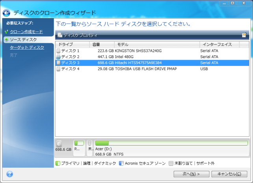
Task: Click the Acronis セキュア ゾーン legend swatch
Action: click(x=121, y=163)
